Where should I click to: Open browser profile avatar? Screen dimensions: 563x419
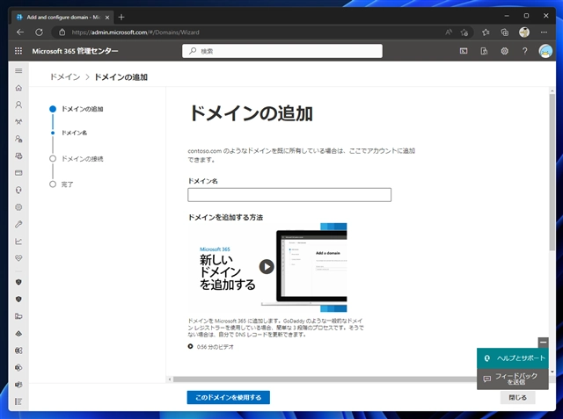[524, 33]
